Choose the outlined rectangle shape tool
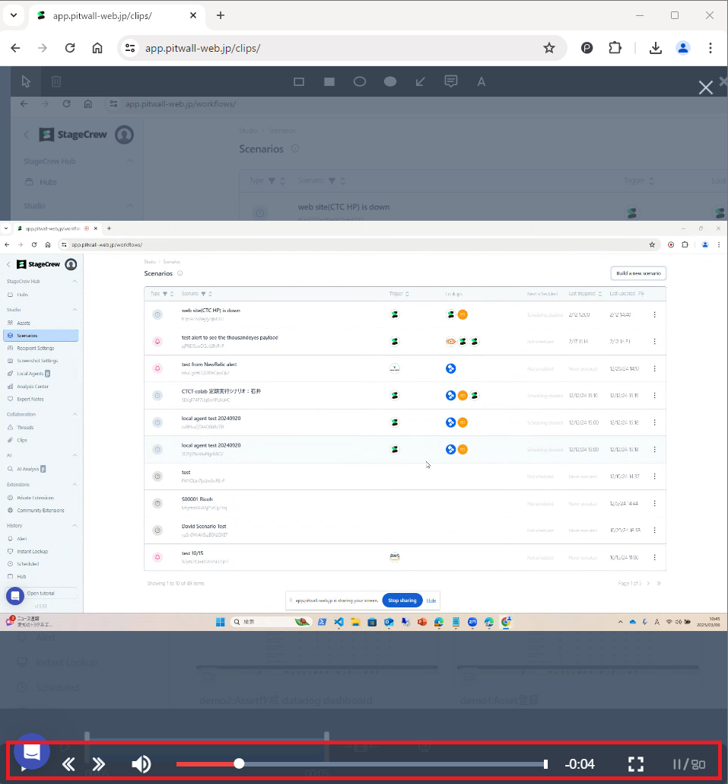The width and height of the screenshot is (728, 784). 299,81
